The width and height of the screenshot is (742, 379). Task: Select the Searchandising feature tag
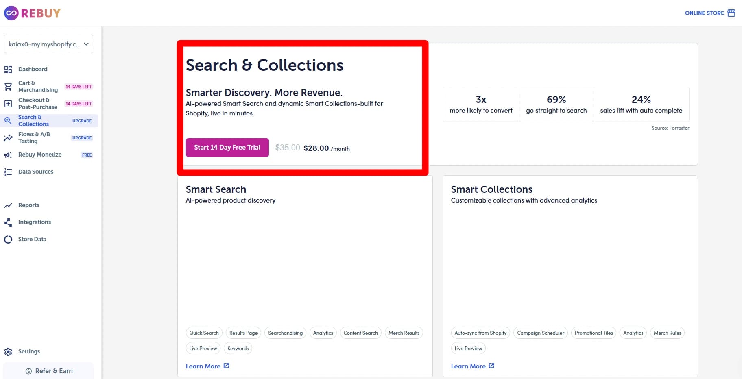tap(286, 333)
